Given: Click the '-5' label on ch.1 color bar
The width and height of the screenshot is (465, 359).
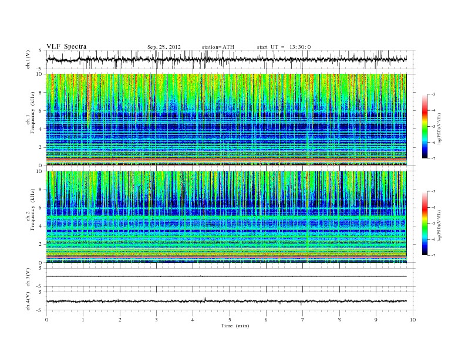Looking at the screenshot, I should tap(433, 127).
